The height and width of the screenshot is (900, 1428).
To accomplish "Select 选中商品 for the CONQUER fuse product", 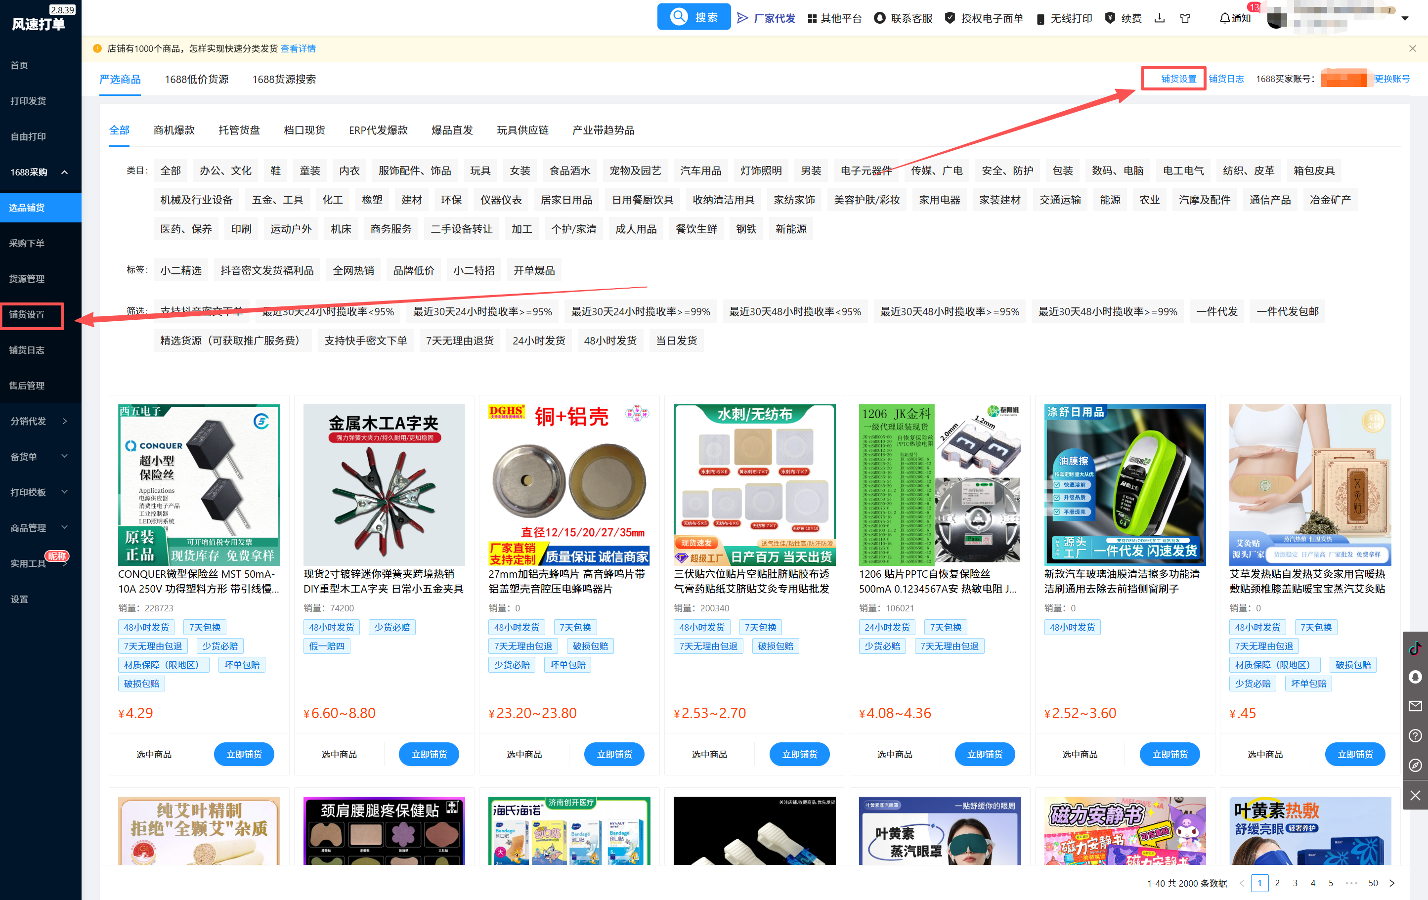I will click(x=154, y=754).
